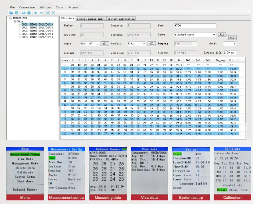Click the rightmost toolbar icon
The height and width of the screenshot is (204, 253).
(x=53, y=13)
